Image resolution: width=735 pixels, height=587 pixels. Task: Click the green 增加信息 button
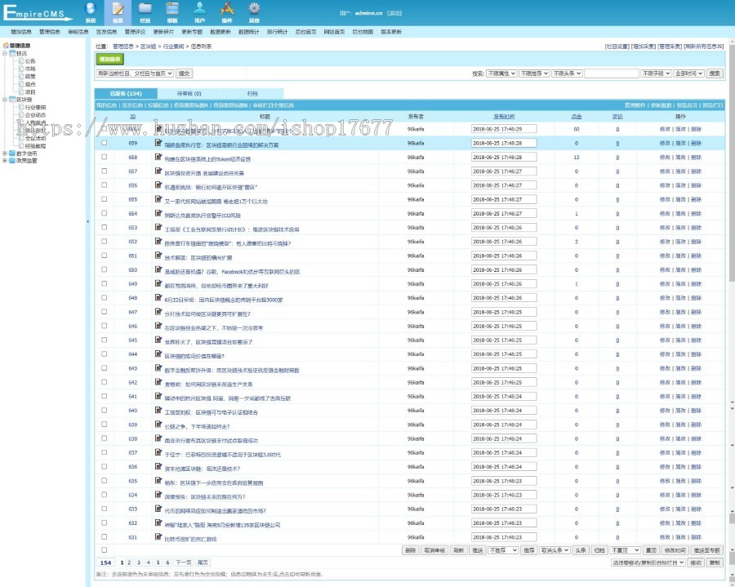tap(109, 59)
